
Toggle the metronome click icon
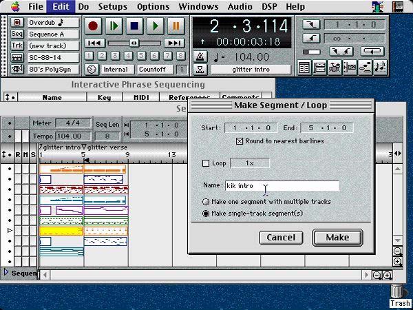tap(200, 56)
